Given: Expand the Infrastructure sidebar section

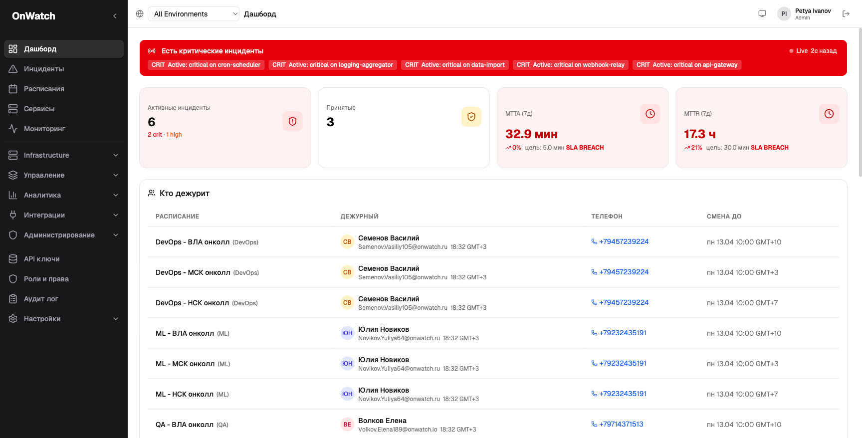Looking at the screenshot, I should click(64, 155).
